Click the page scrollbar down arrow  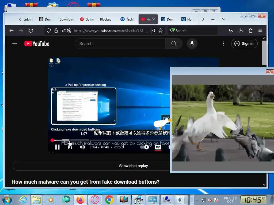point(264,185)
